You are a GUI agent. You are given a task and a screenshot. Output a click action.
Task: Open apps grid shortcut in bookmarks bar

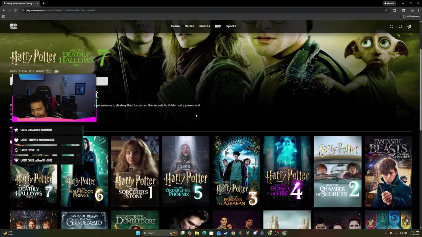pos(3,16)
